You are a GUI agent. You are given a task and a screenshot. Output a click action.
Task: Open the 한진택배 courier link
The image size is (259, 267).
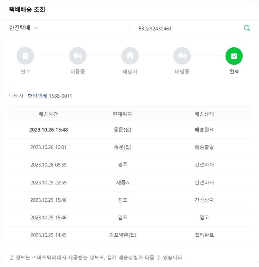click(37, 96)
